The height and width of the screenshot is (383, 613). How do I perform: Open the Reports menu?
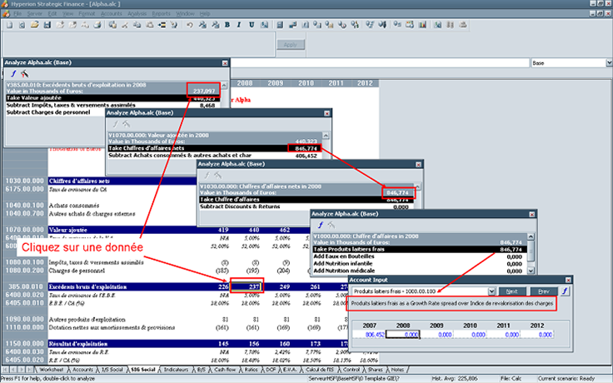click(161, 13)
